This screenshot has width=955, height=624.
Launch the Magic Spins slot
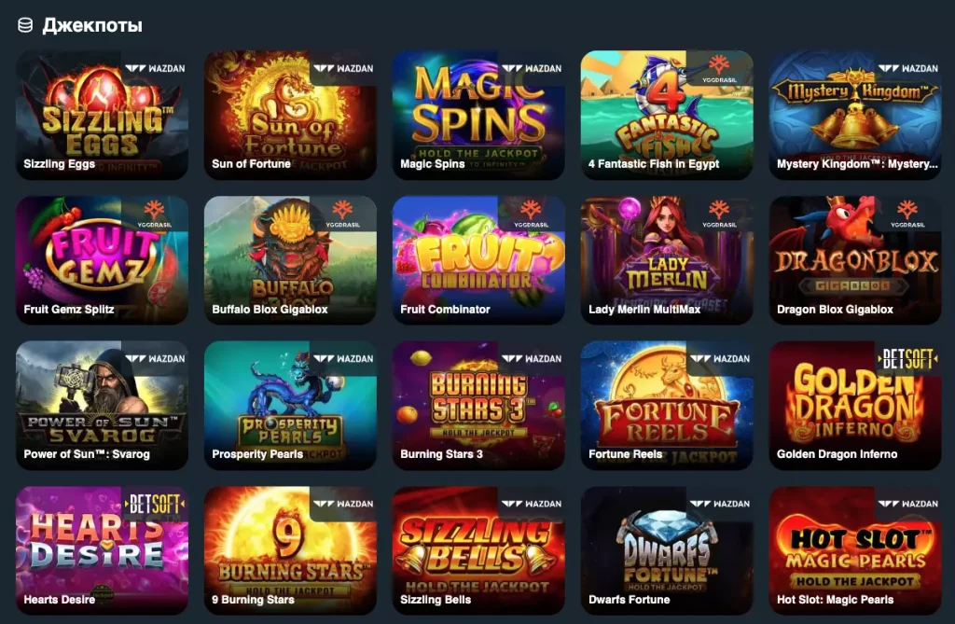[x=478, y=115]
